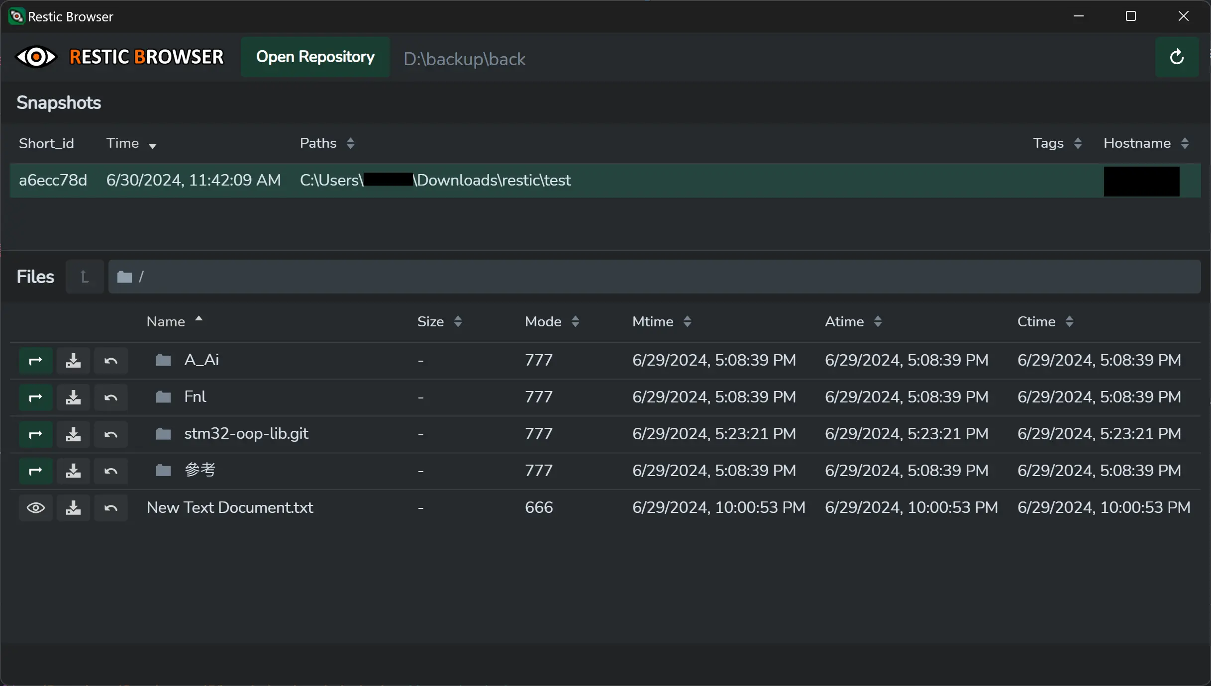Click the stm32-oop-lib.git folder icon
The height and width of the screenshot is (686, 1211).
tap(163, 434)
